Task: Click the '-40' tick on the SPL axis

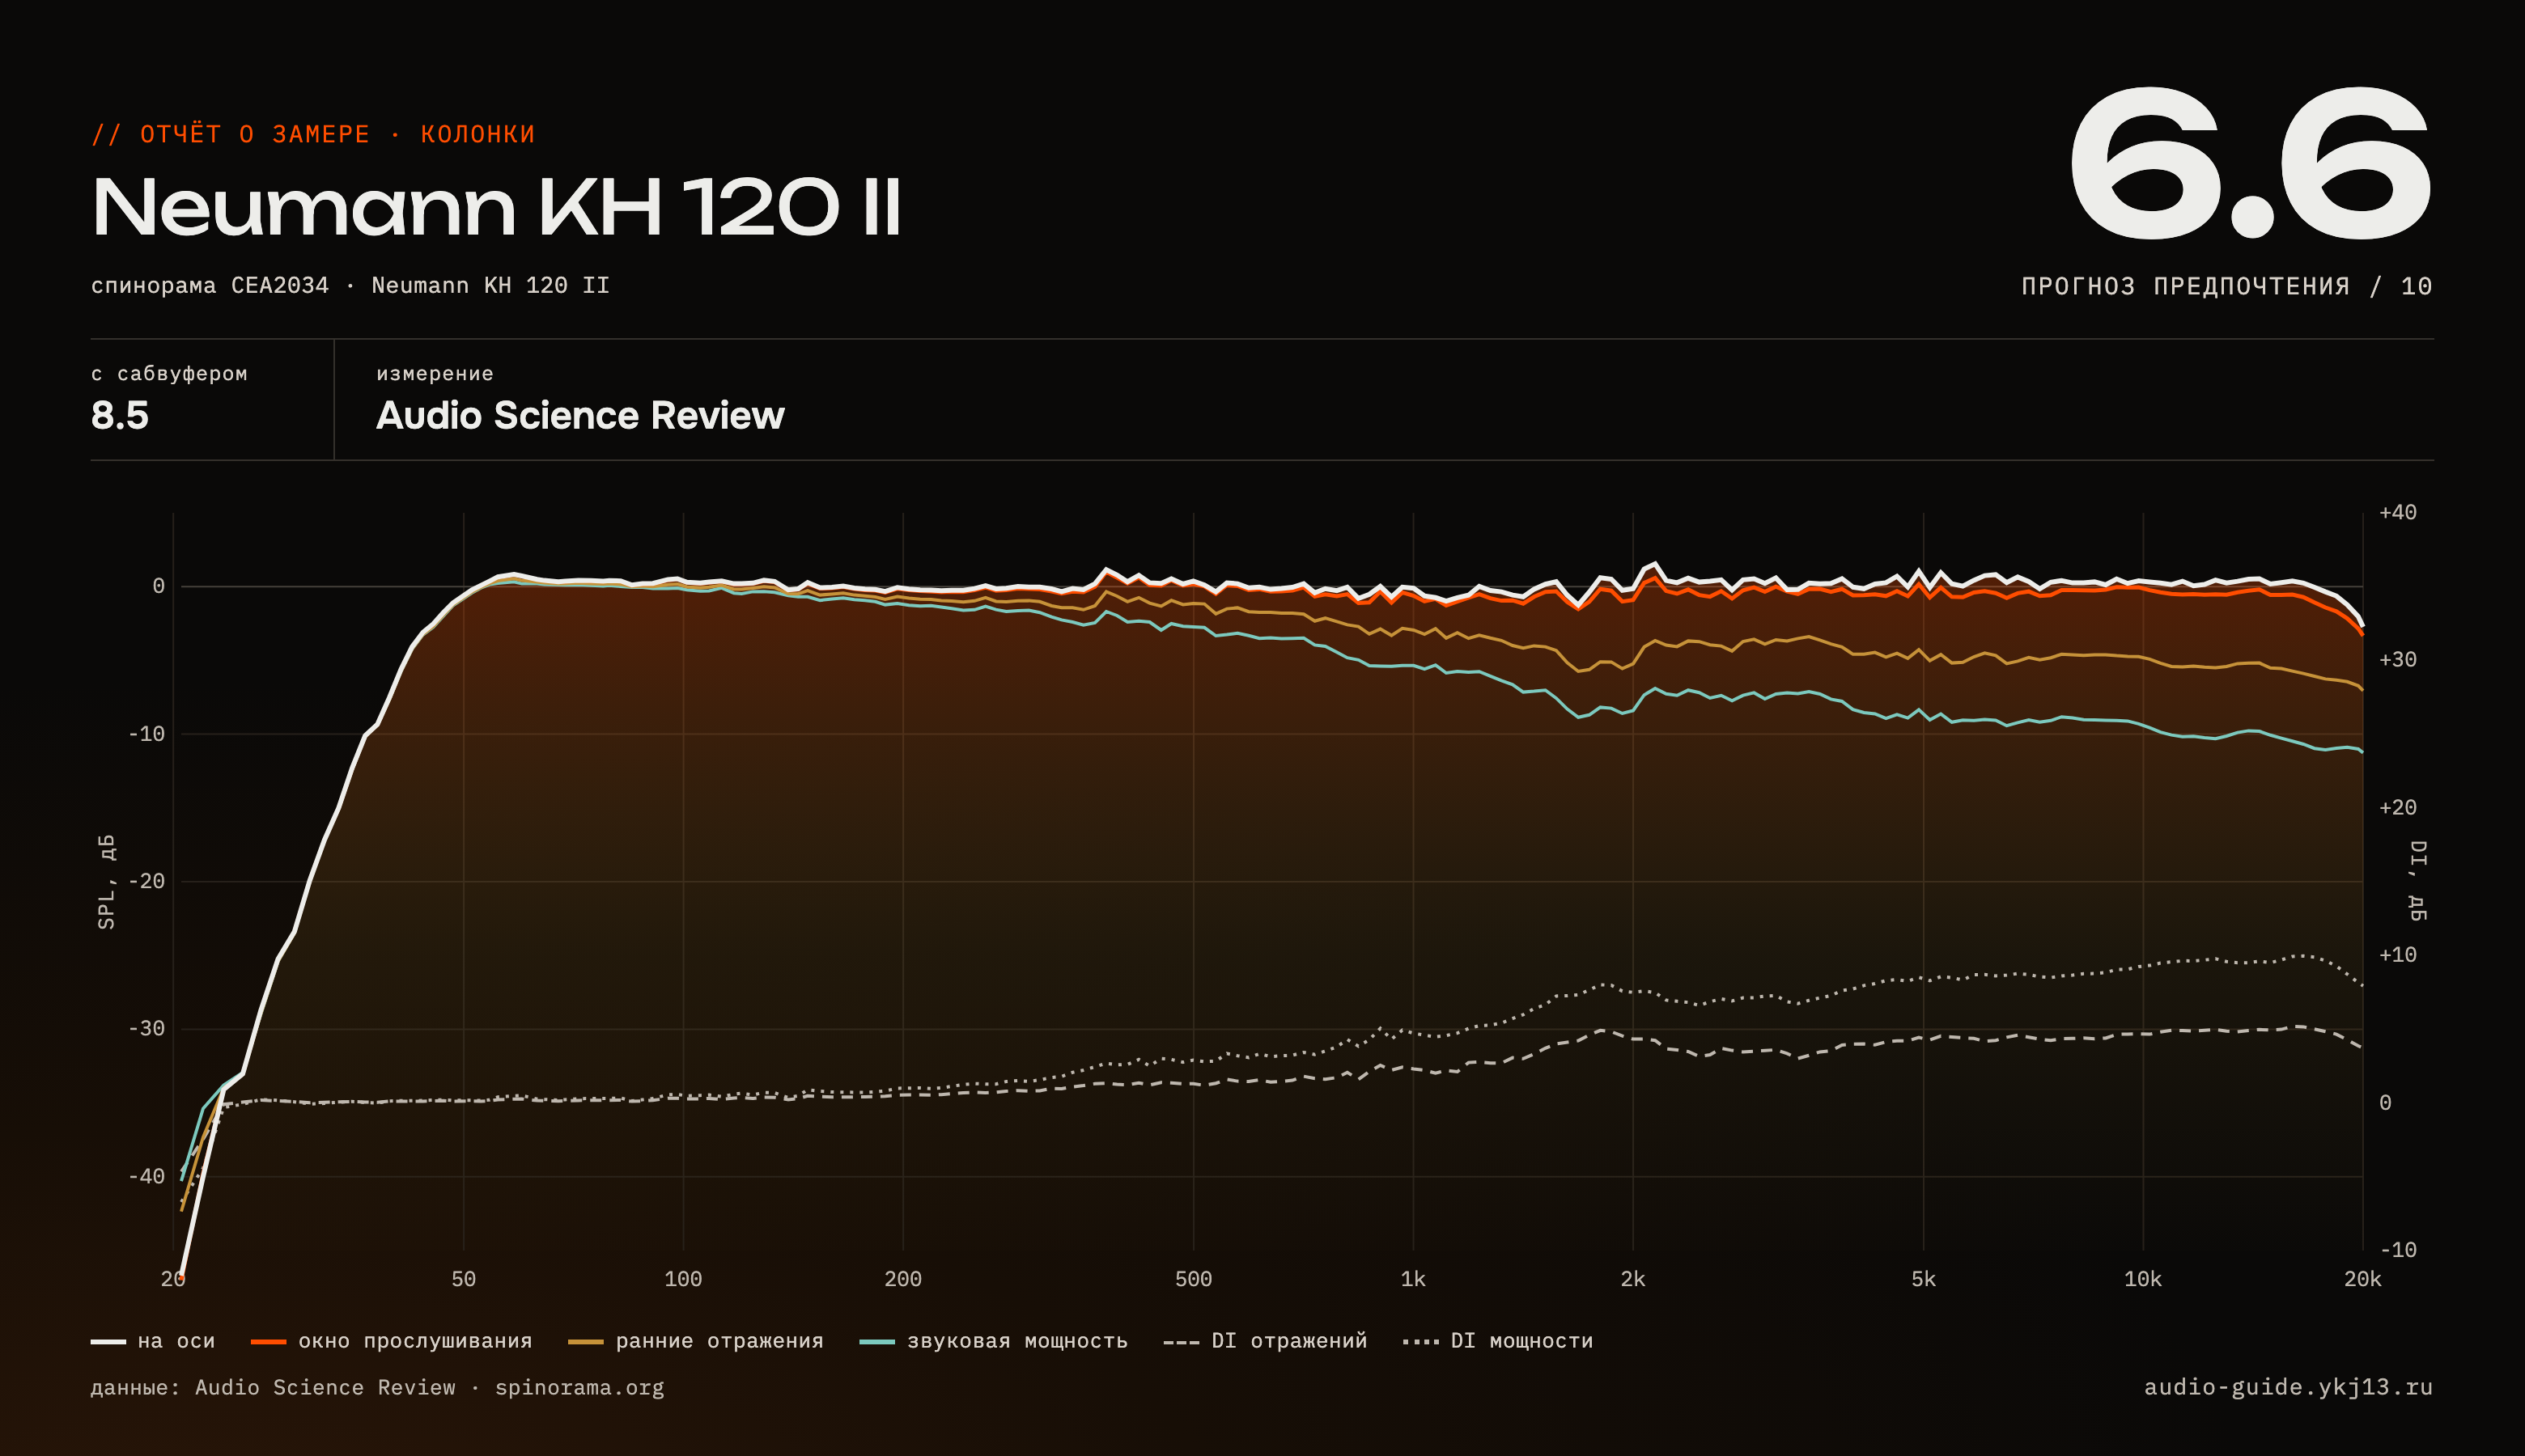Action: click(x=146, y=1176)
